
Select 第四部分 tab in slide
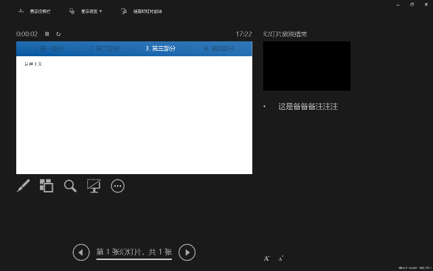[219, 48]
